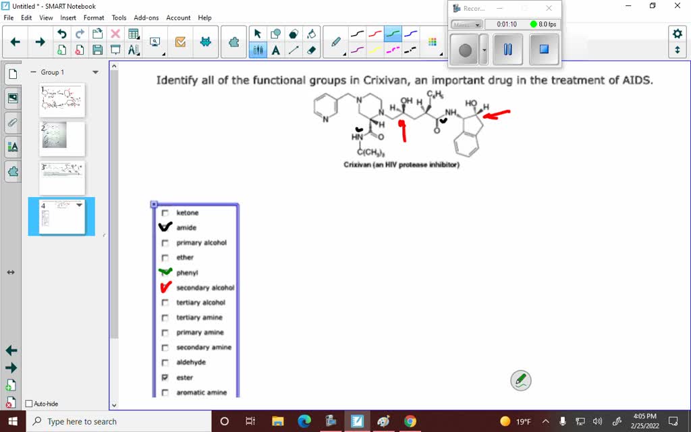Click the Redo icon in the toolbar
The width and height of the screenshot is (691, 432).
pyautogui.click(x=80, y=32)
